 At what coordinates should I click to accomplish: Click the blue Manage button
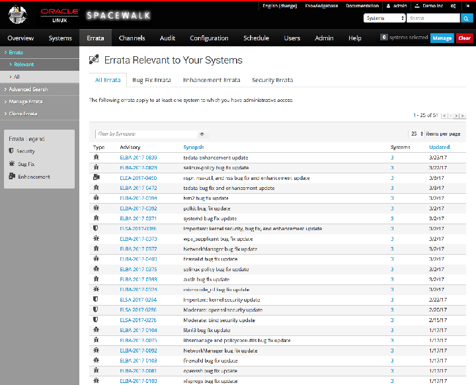click(x=442, y=38)
